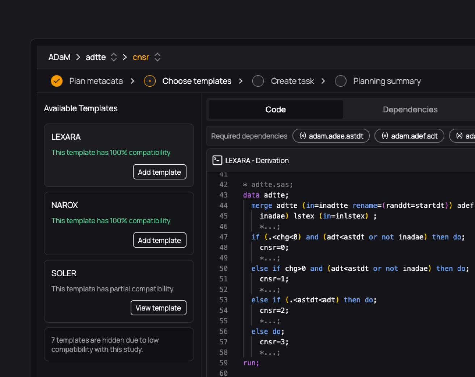Select the NAROX template card title
This screenshot has height=377, width=475.
64,205
